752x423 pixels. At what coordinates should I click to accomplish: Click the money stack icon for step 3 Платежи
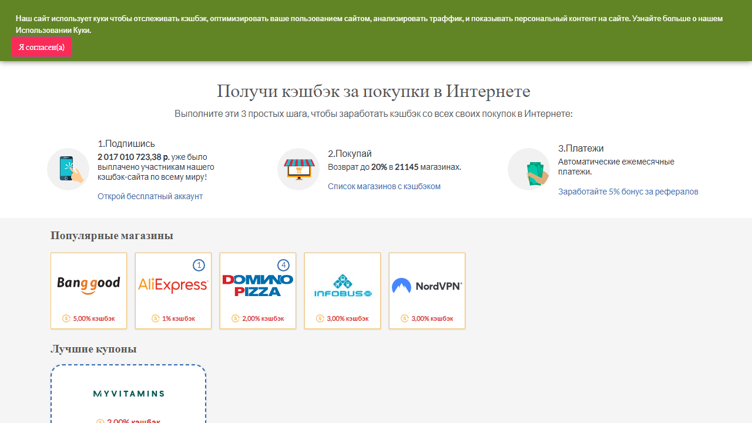[x=528, y=169]
